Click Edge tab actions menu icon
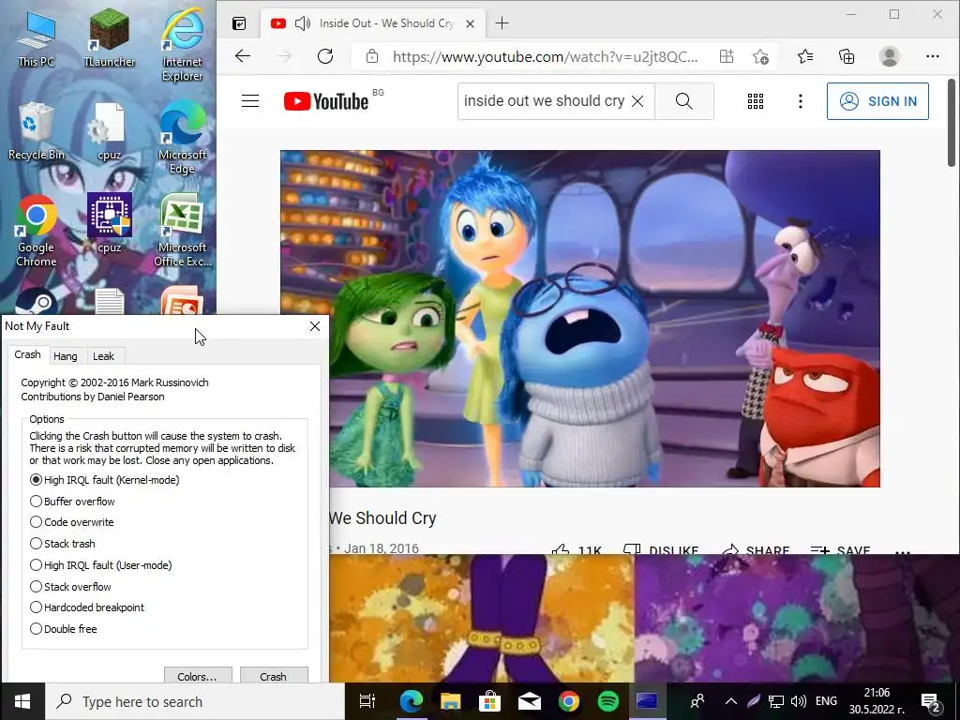 pyautogui.click(x=239, y=23)
